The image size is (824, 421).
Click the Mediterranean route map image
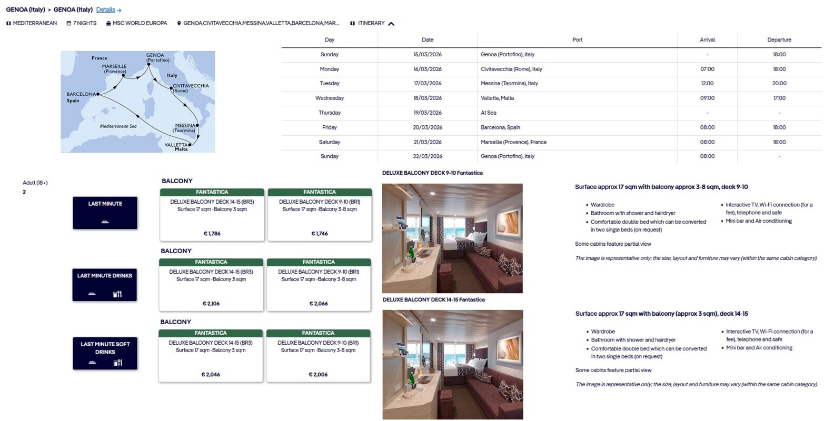click(138, 102)
